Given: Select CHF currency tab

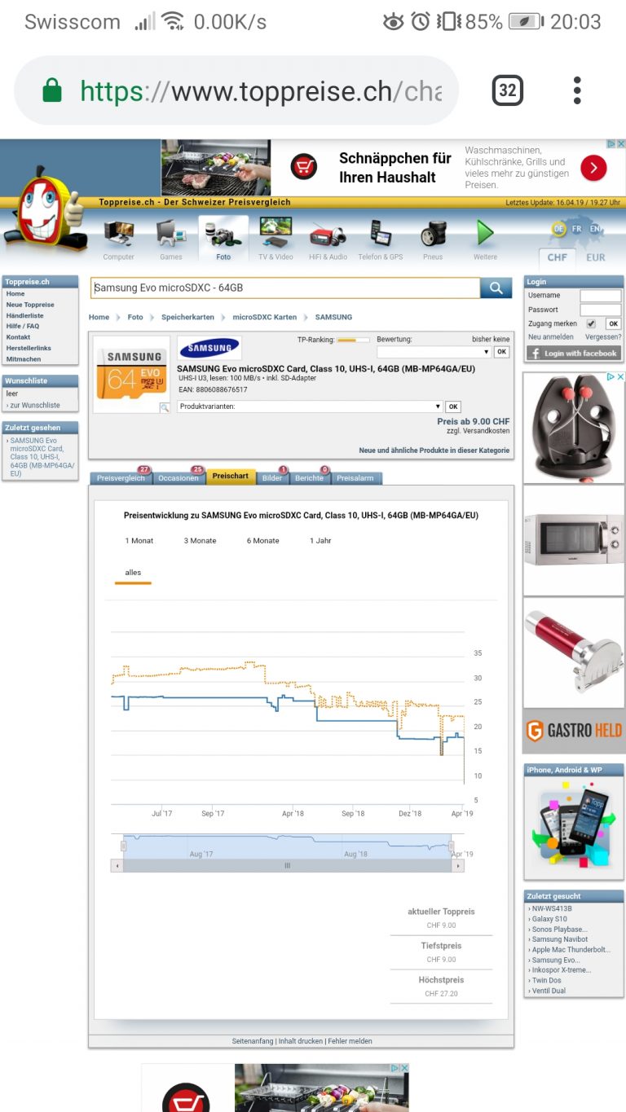Looking at the screenshot, I should [558, 257].
